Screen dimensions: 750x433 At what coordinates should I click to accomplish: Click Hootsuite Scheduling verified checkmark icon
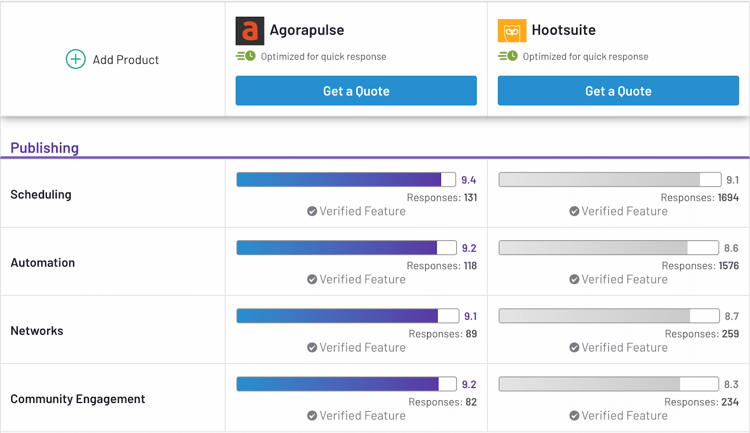pyautogui.click(x=574, y=211)
